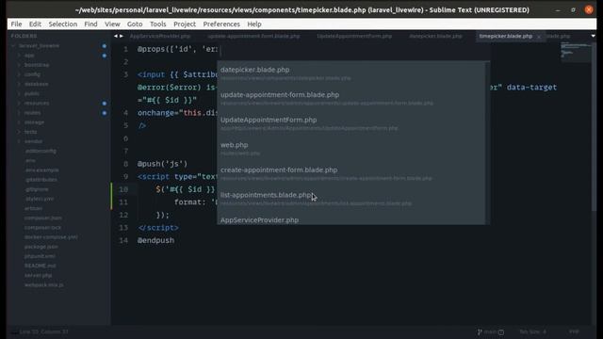
Task: Switch to AppServiceProvider.php tab
Action: click(160, 36)
